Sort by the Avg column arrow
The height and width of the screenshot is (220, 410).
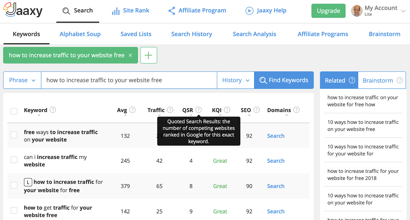pyautogui.click(x=125, y=115)
